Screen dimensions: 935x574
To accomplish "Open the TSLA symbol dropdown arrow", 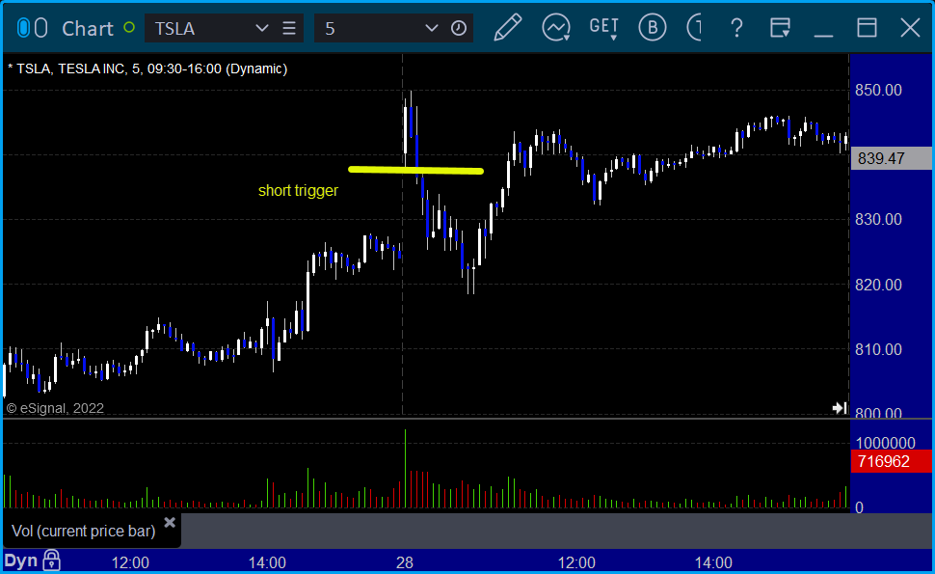I will (261, 28).
